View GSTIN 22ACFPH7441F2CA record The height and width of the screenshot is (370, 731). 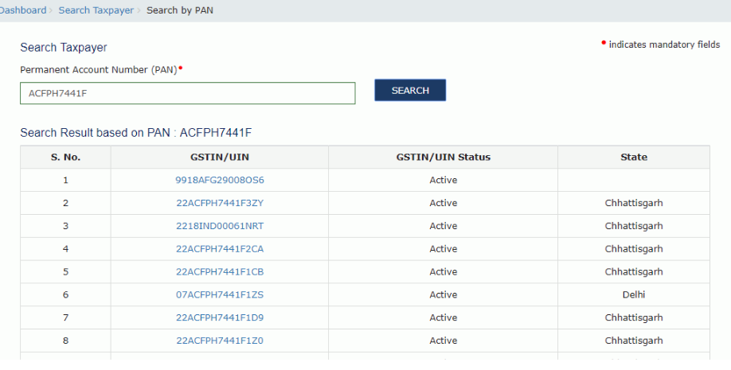(x=220, y=249)
